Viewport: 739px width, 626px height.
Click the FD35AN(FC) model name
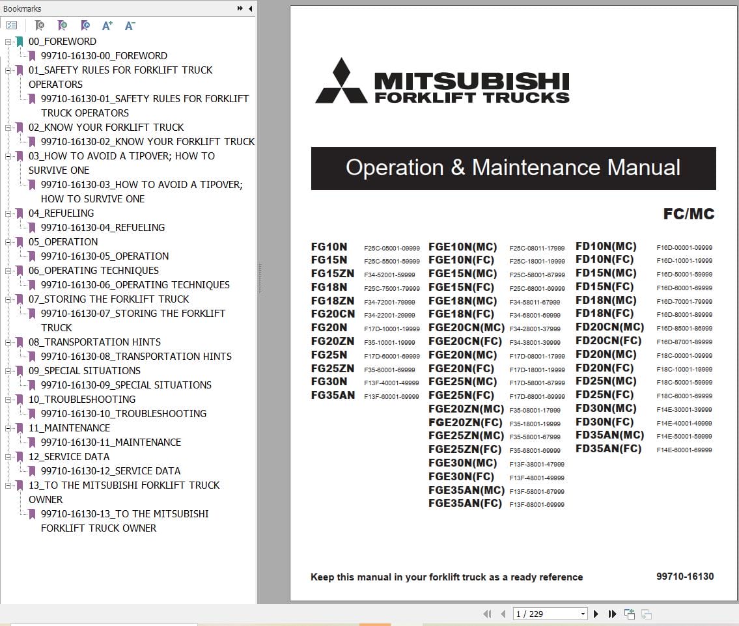[608, 448]
